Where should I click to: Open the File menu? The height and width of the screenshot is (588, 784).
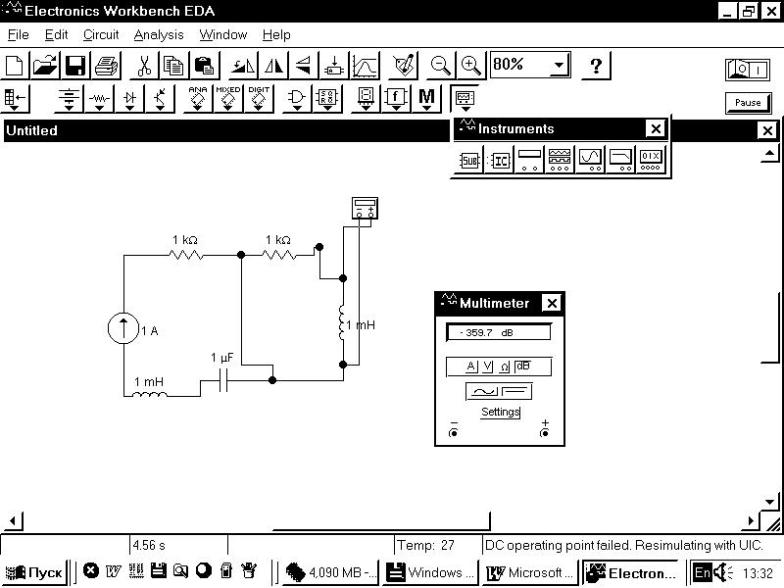pyautogui.click(x=19, y=35)
